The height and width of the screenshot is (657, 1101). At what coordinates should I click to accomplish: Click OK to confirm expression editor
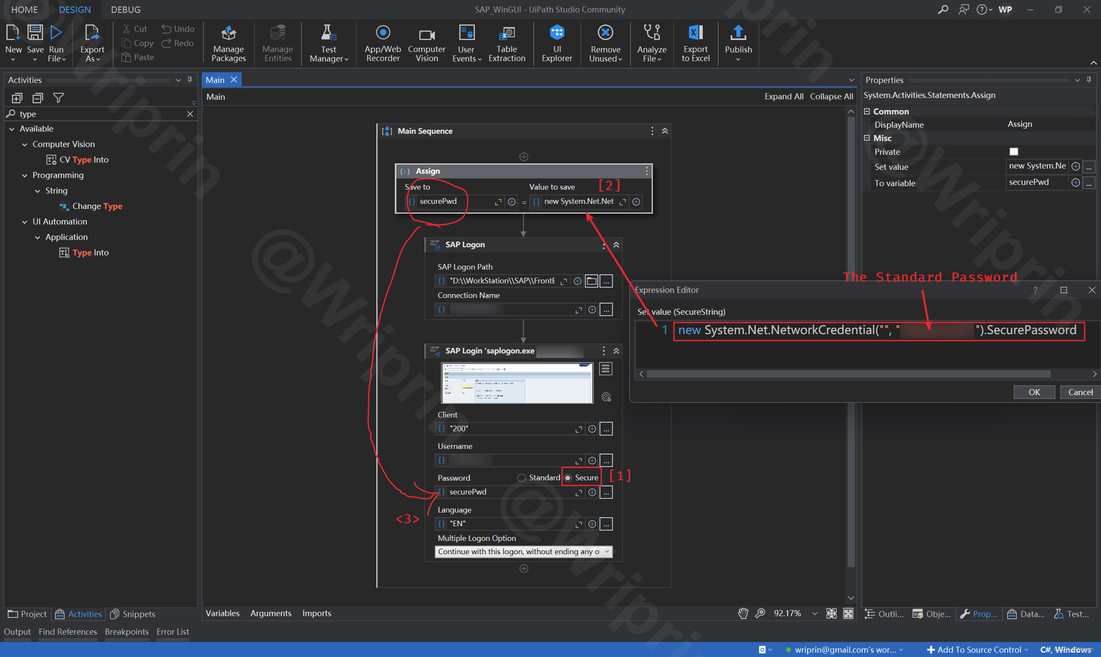pos(1035,392)
